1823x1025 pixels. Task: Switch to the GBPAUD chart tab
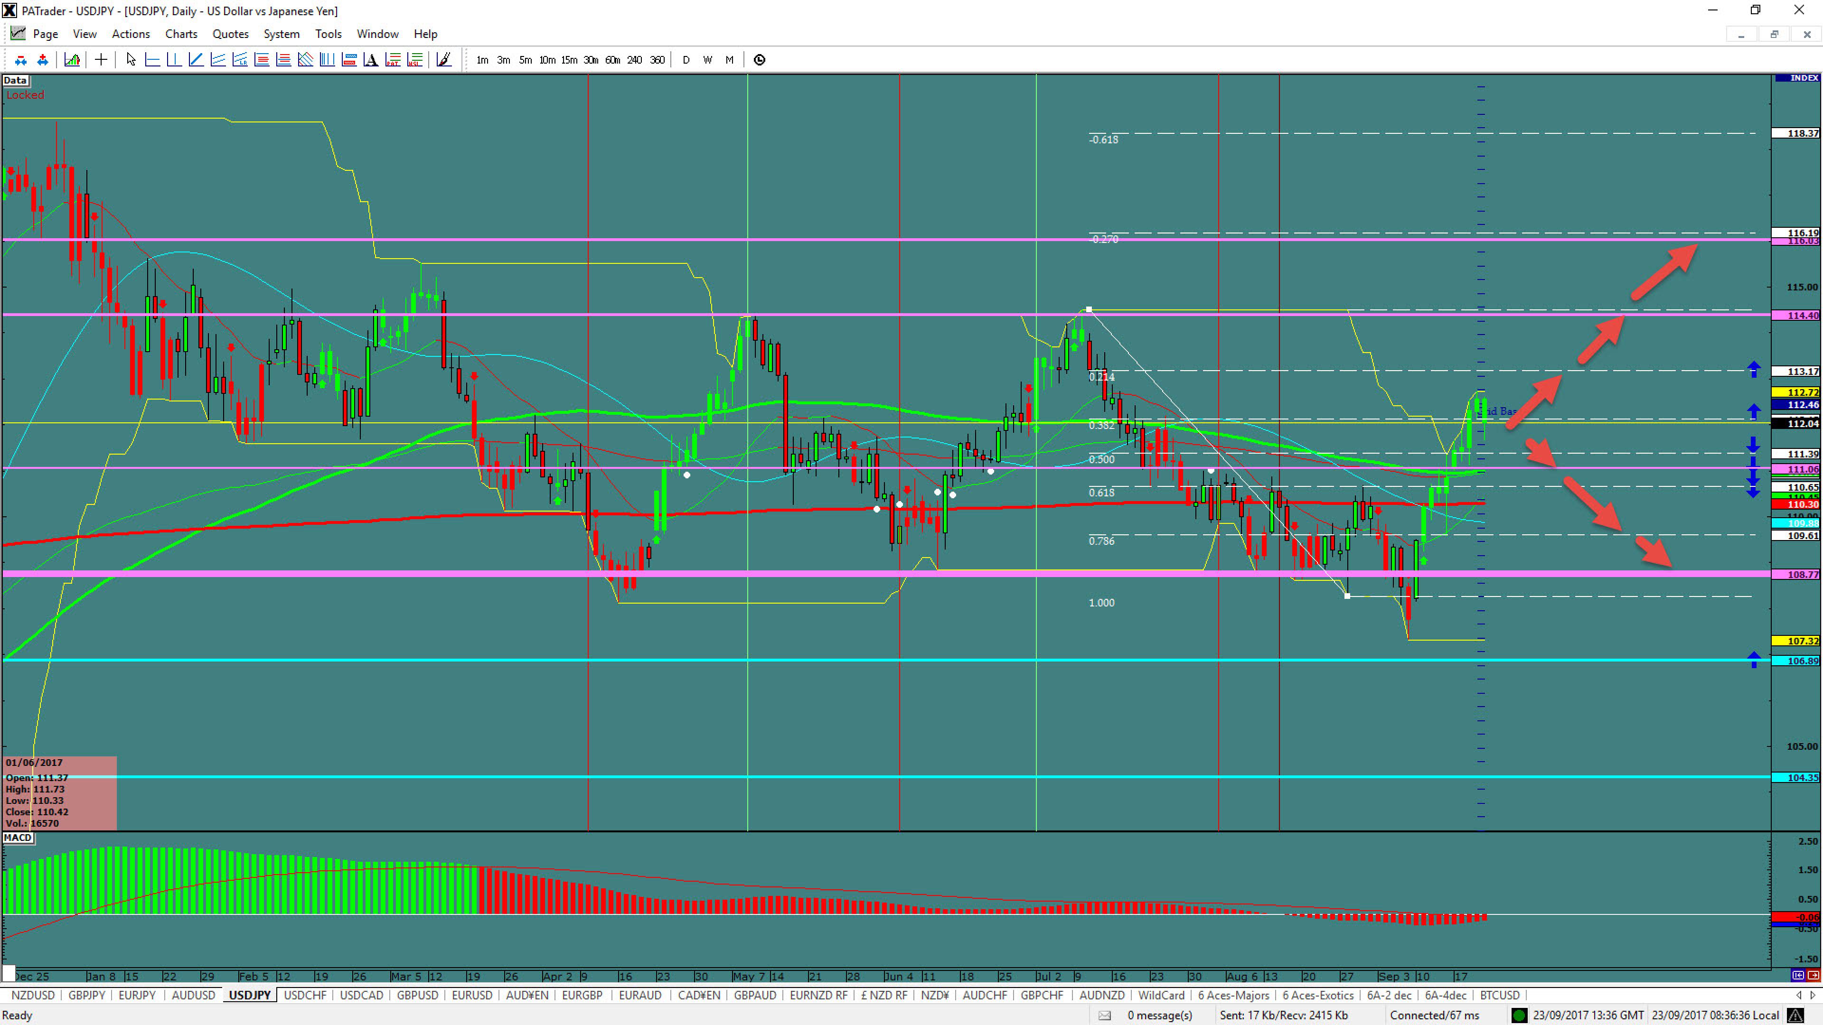(755, 995)
